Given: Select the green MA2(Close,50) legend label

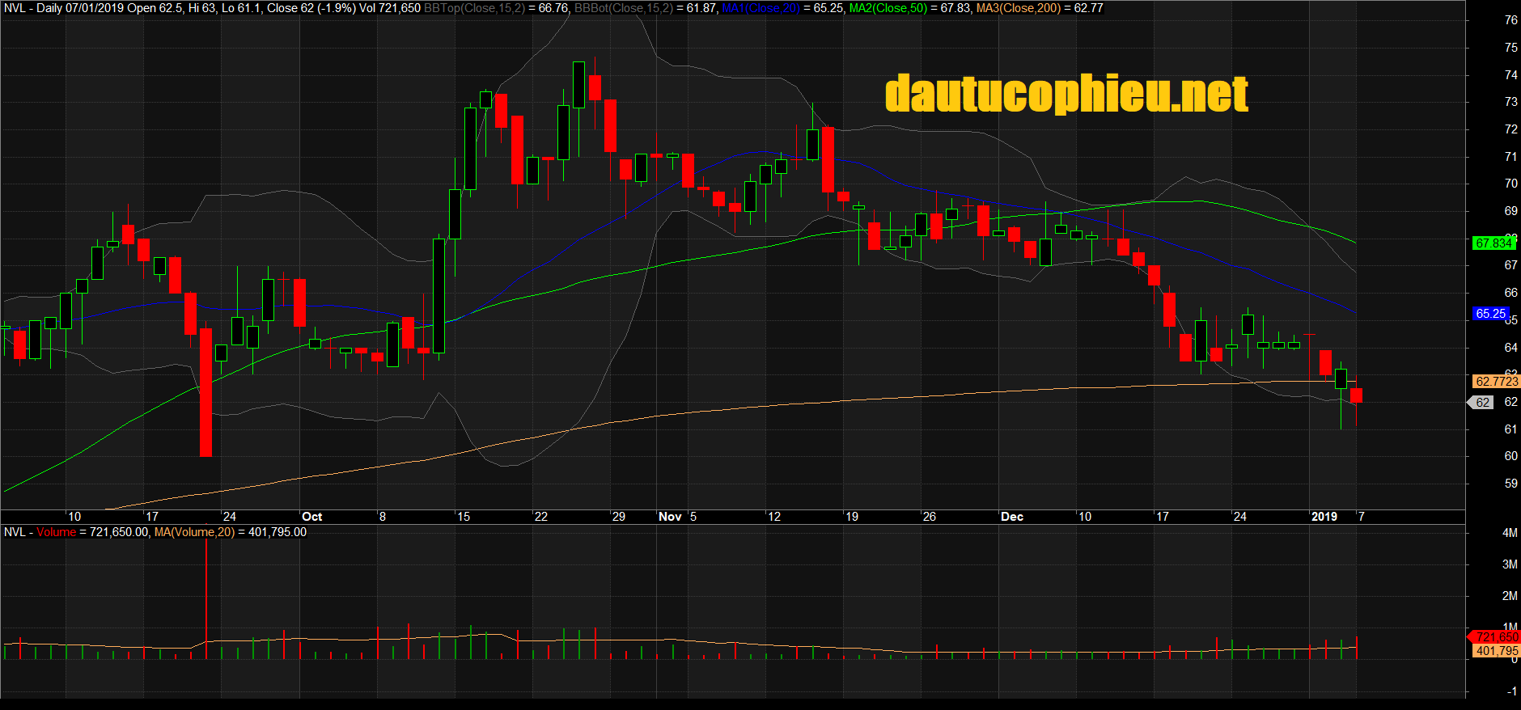Looking at the screenshot, I should (x=888, y=8).
